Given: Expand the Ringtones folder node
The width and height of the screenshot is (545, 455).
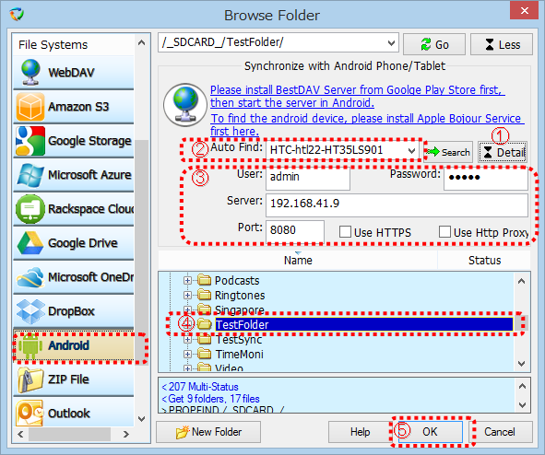Looking at the screenshot, I should 187,295.
